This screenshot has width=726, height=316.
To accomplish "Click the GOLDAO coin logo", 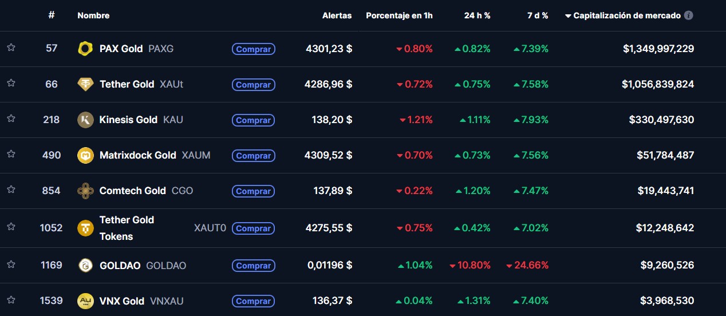I will click(x=85, y=266).
